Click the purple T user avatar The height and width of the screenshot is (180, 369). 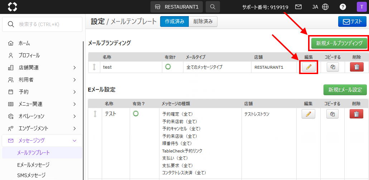point(361,7)
